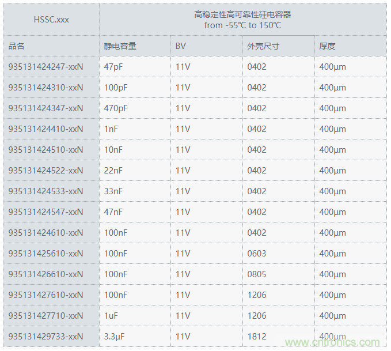The image size is (391, 351).
Task: Click the 1812 case size cell
Action: click(x=257, y=337)
